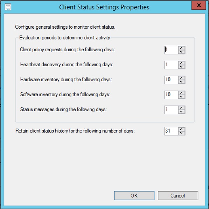Screen dimensions: 209x209
Task: Click the Retain client status history field
Action: coord(172,131)
